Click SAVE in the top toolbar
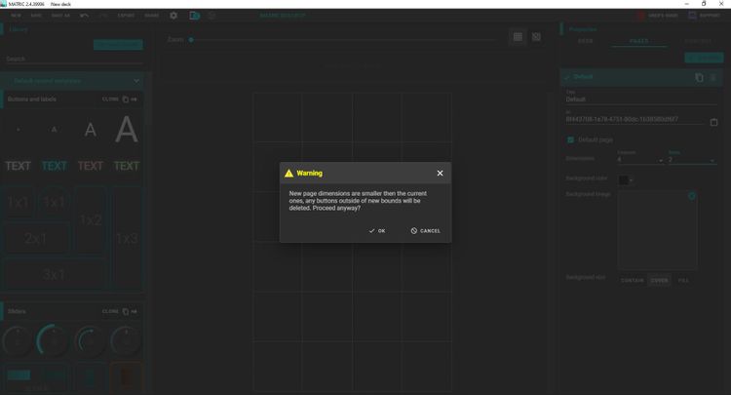The image size is (731, 395). point(36,16)
